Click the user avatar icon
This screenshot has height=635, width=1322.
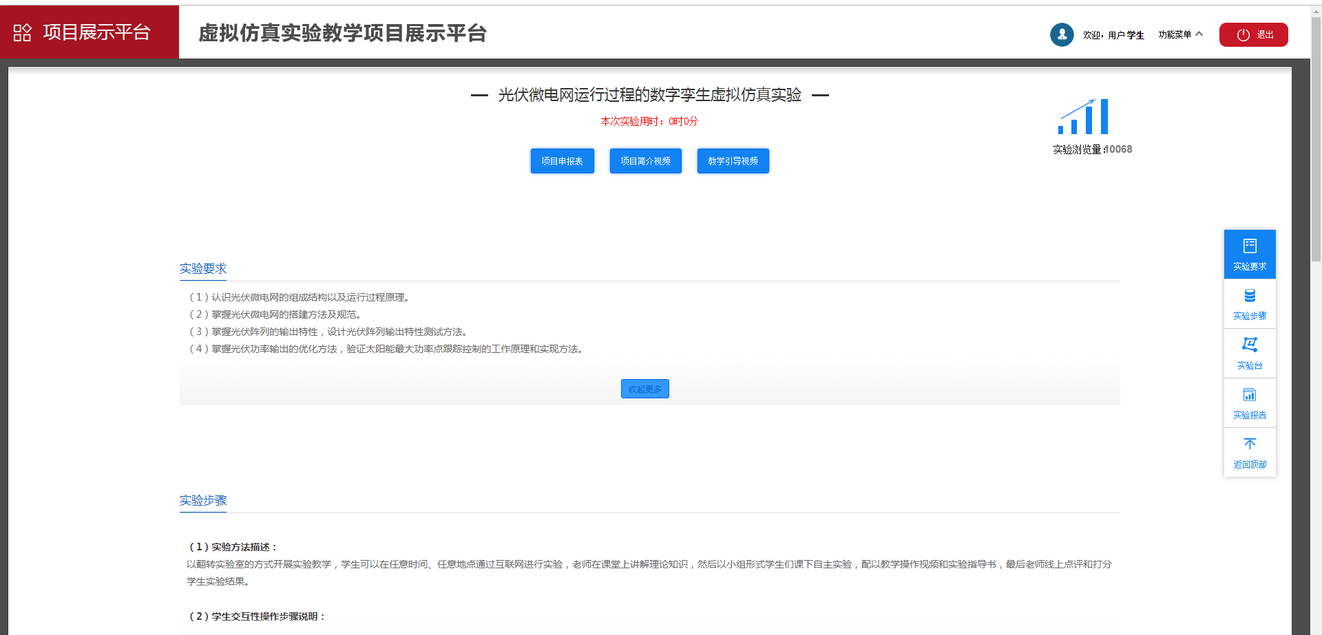pyautogui.click(x=1061, y=34)
